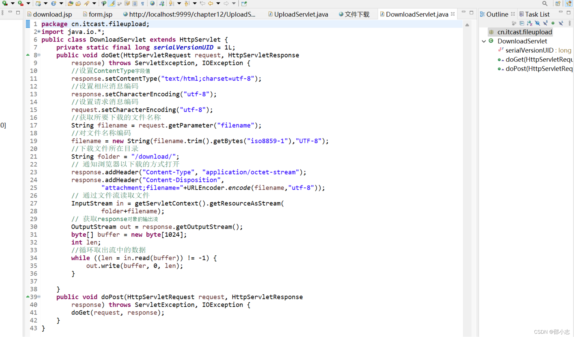Click the Toggle Breadcrumb icon
Viewport: 574px width, 337px height.
tap(103, 4)
